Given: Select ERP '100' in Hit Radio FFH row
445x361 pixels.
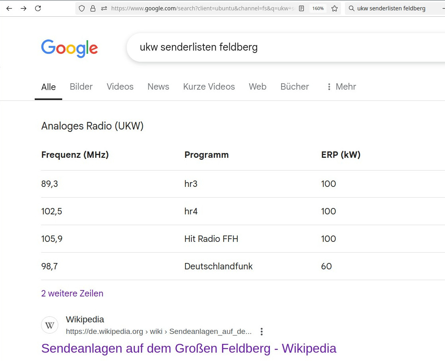Looking at the screenshot, I should coord(329,239).
